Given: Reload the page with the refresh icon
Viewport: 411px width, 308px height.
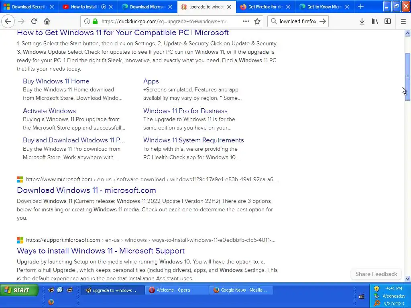Looking at the screenshot, I should click(x=34, y=21).
